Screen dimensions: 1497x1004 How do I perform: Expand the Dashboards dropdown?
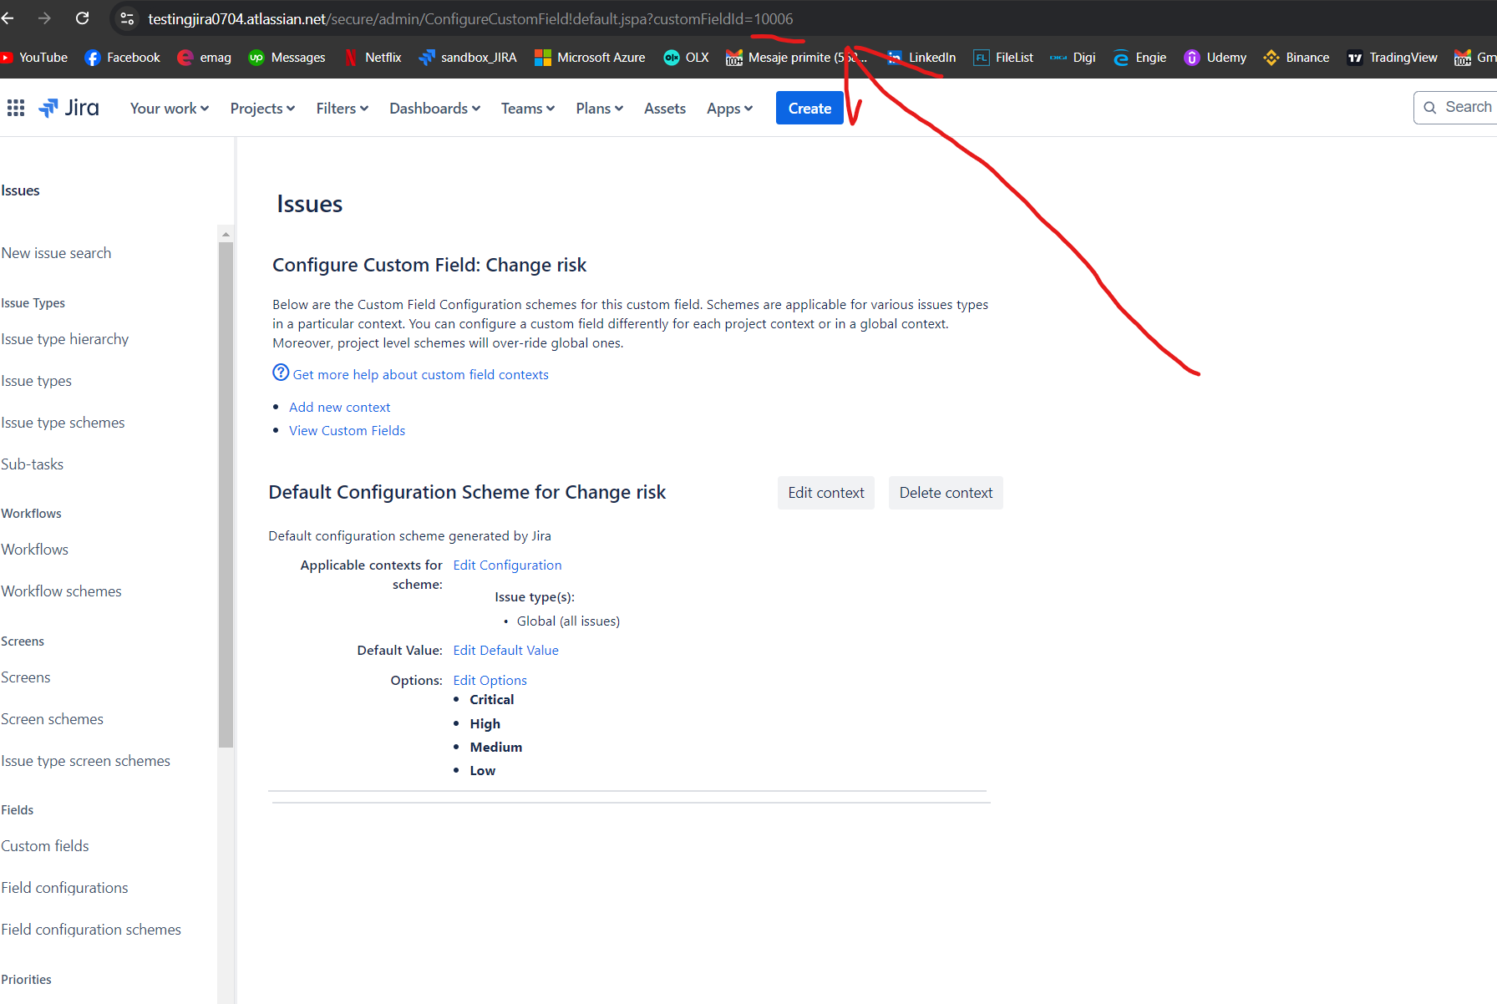(434, 109)
